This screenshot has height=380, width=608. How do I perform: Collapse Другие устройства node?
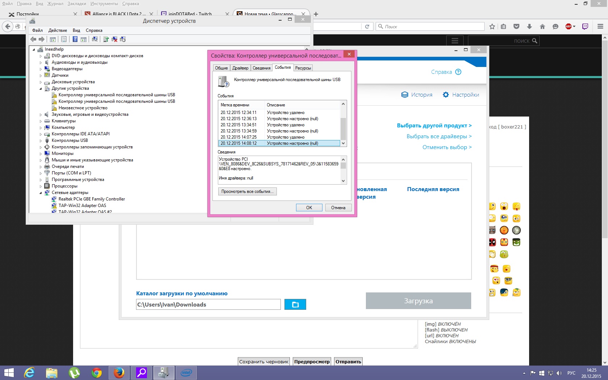click(x=41, y=88)
